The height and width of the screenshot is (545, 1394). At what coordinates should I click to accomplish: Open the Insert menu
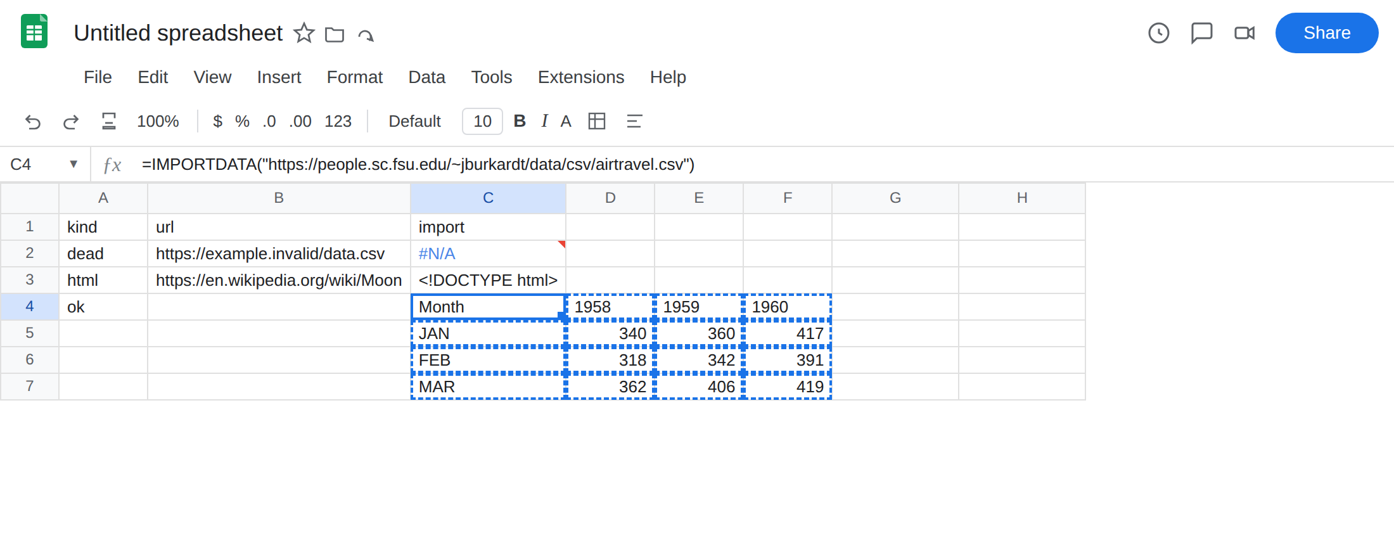click(279, 77)
